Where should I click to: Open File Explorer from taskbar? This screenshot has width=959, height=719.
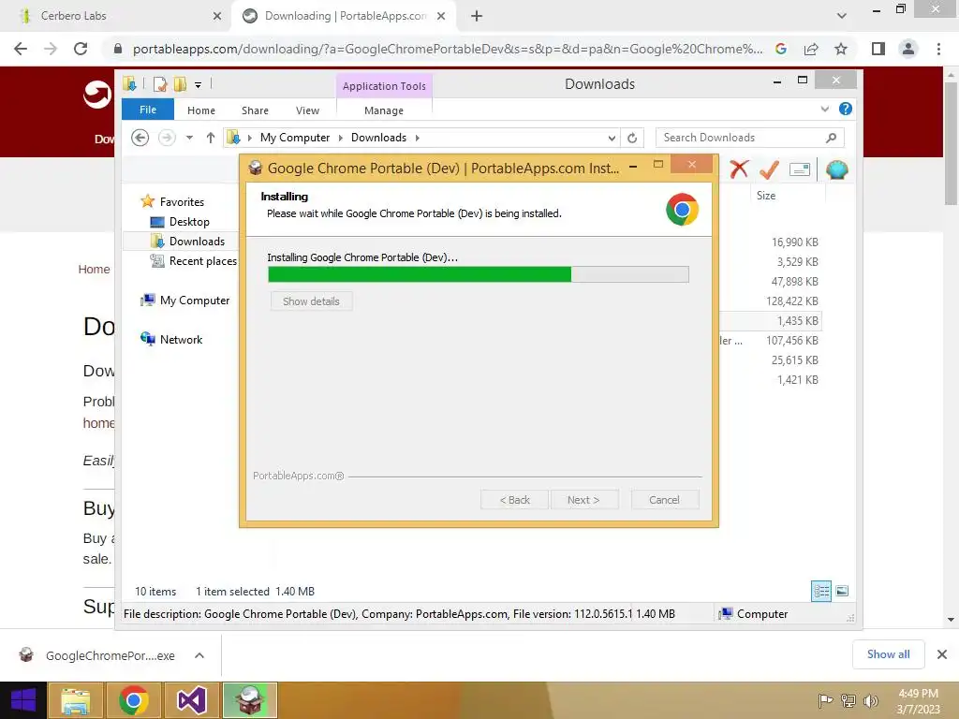coord(75,700)
